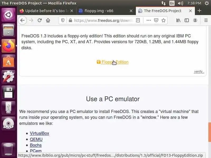This screenshot has height=158, width=211.
Task: Open the PCem link
Action: pos(36,151)
